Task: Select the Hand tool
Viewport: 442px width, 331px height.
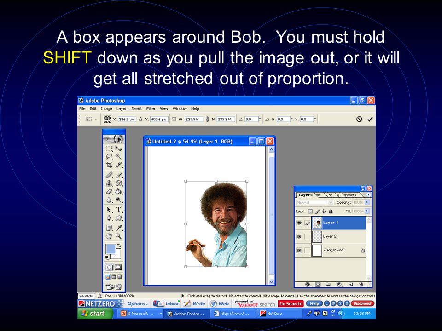Action: (110, 236)
